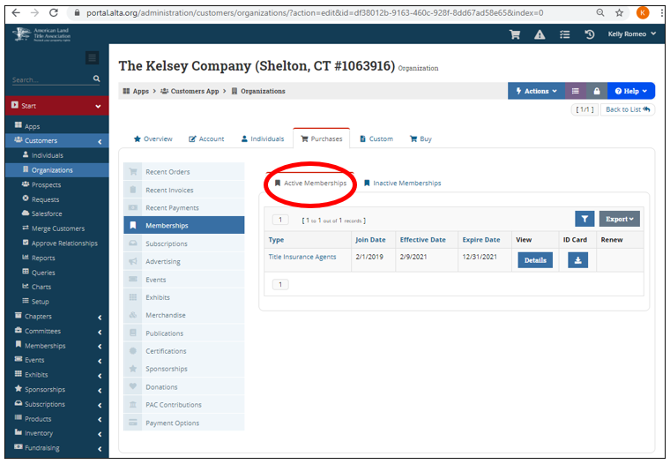670x464 pixels.
Task: Switch to Inactive Memberships tab
Action: 402,183
